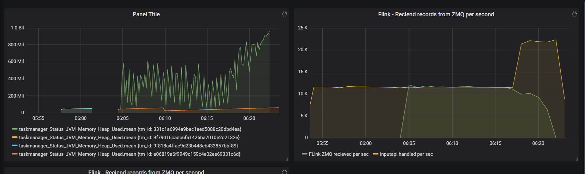Toggle the Heap_Used series with tm_id 9f818a4ffae9d23b448eb433857bbf89
The image size is (585, 174).
click(x=128, y=146)
